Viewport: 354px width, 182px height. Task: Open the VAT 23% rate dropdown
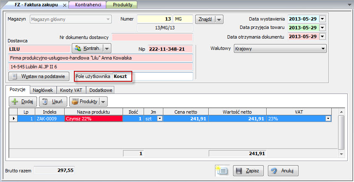tap(328, 119)
